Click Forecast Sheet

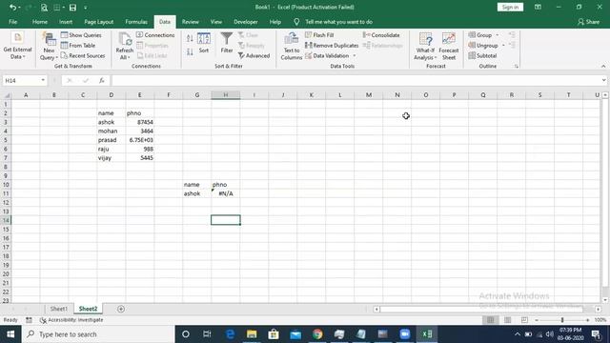click(x=449, y=46)
